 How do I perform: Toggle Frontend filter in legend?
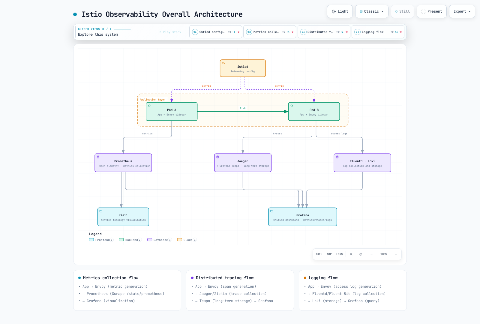(x=101, y=240)
